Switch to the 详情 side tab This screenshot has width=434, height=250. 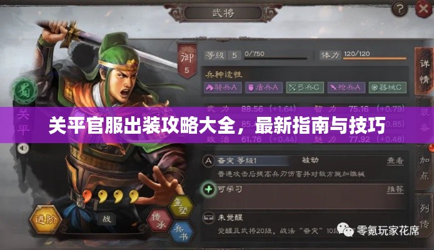424,71
